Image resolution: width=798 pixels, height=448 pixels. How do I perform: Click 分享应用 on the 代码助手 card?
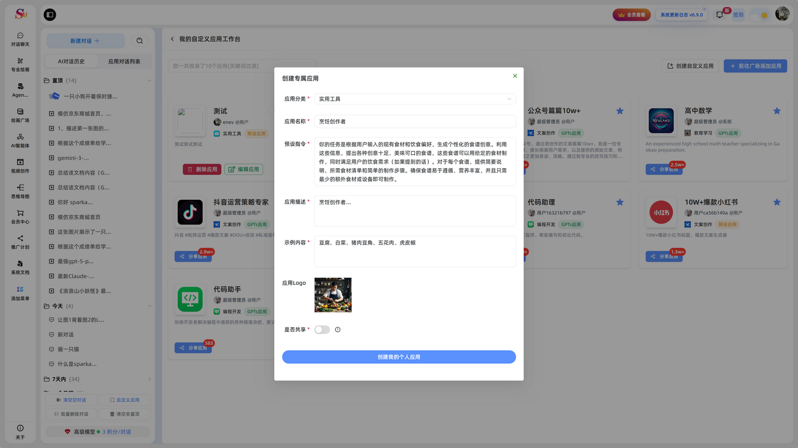coord(193,348)
